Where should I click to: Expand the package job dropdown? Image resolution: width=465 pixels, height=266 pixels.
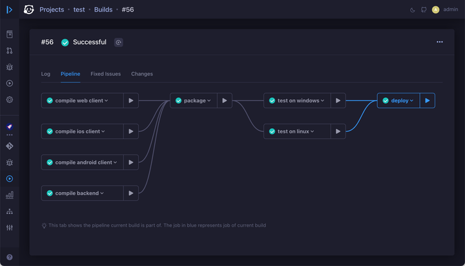209,100
